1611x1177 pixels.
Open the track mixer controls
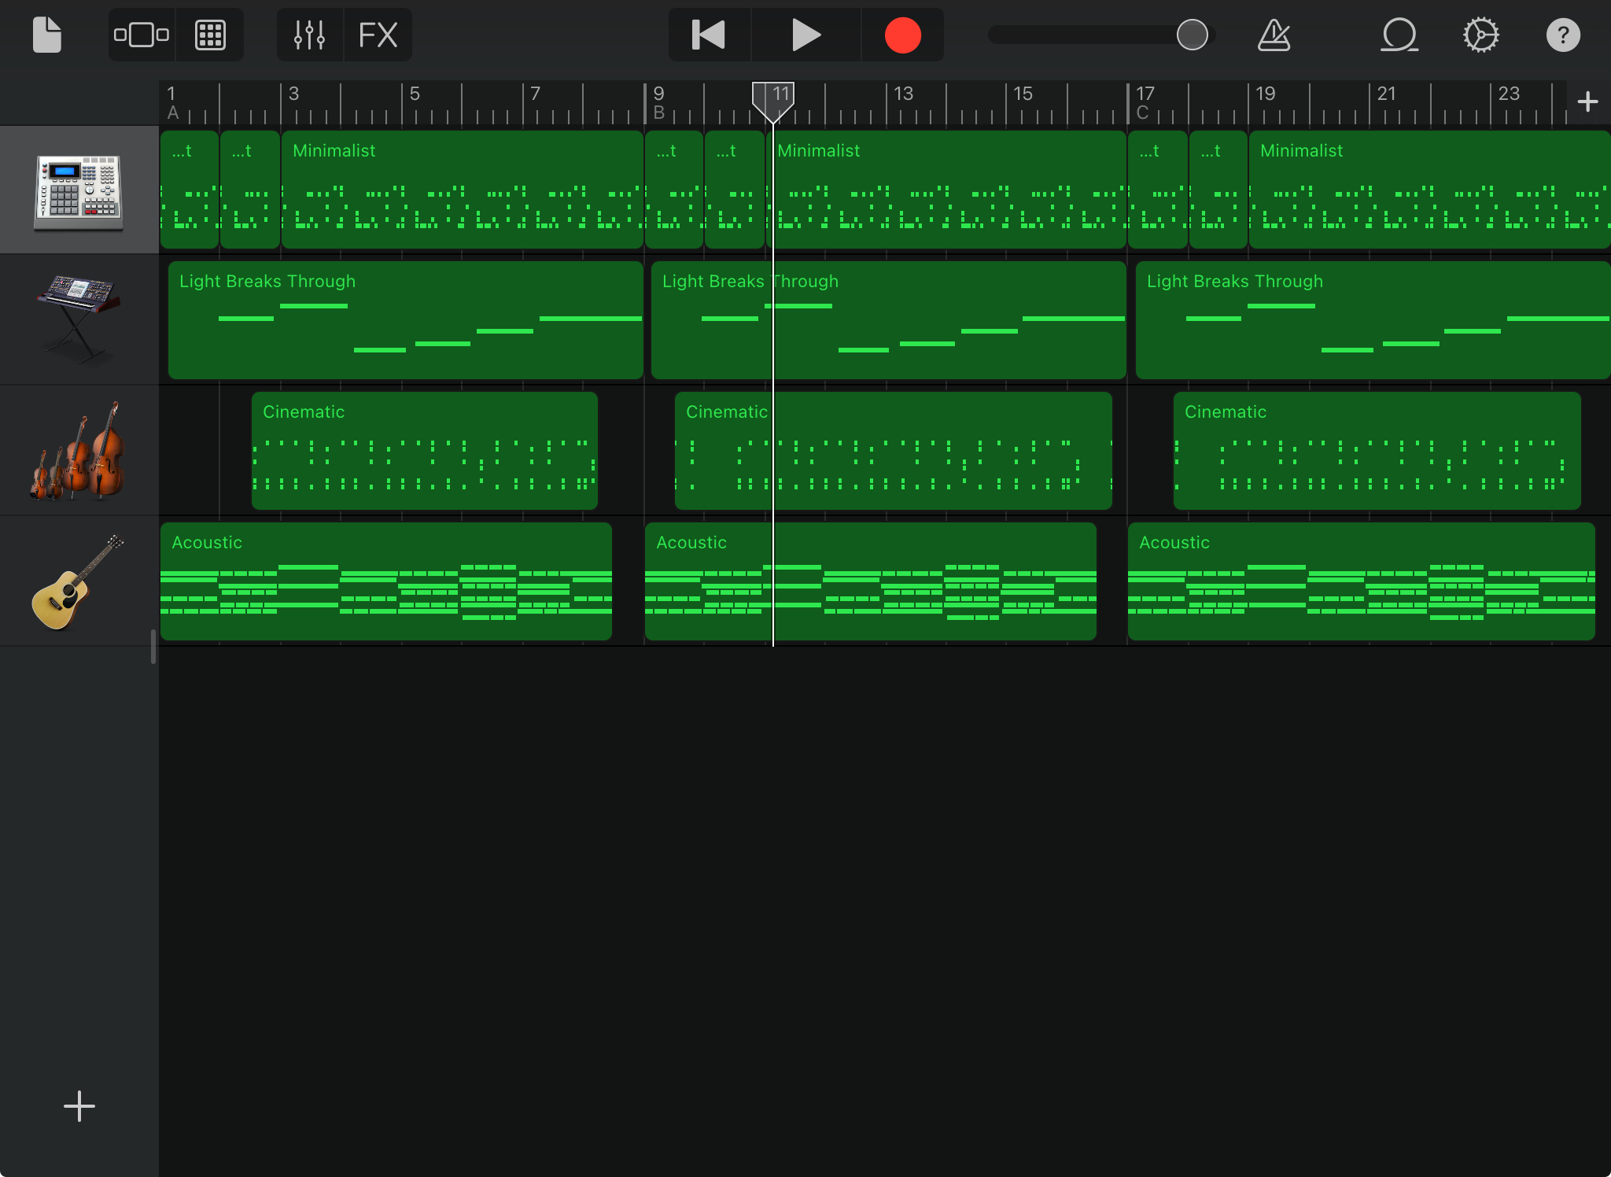[308, 34]
